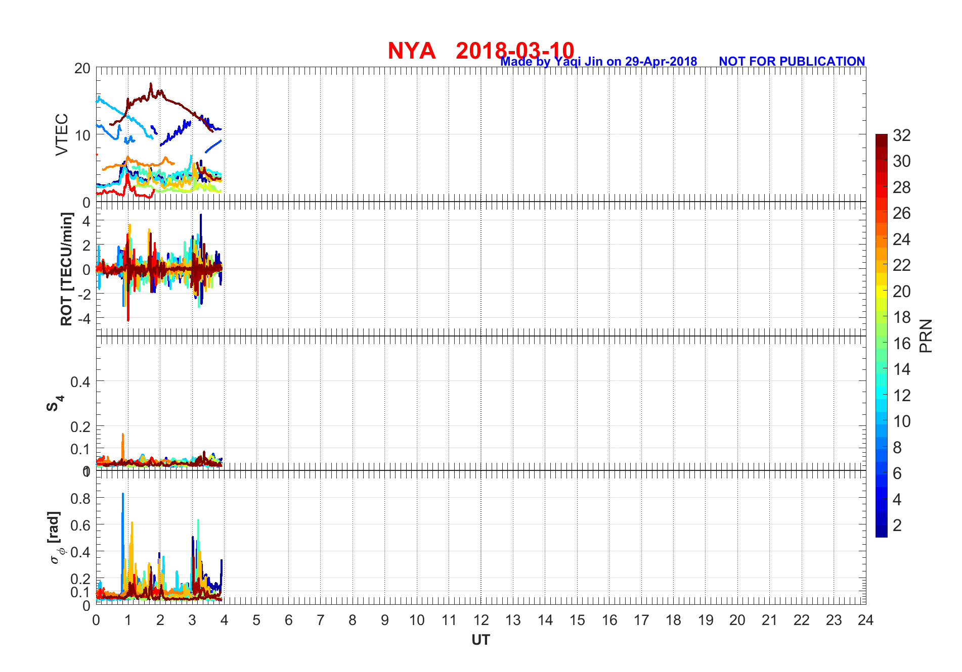The image size is (962, 672).
Task: Click the plot title "NYA 2018-03-10"
Action: pos(481,51)
